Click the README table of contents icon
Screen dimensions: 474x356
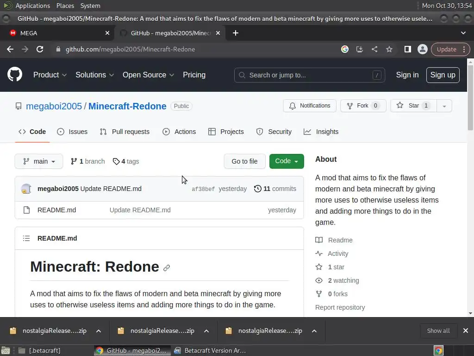[26, 238]
